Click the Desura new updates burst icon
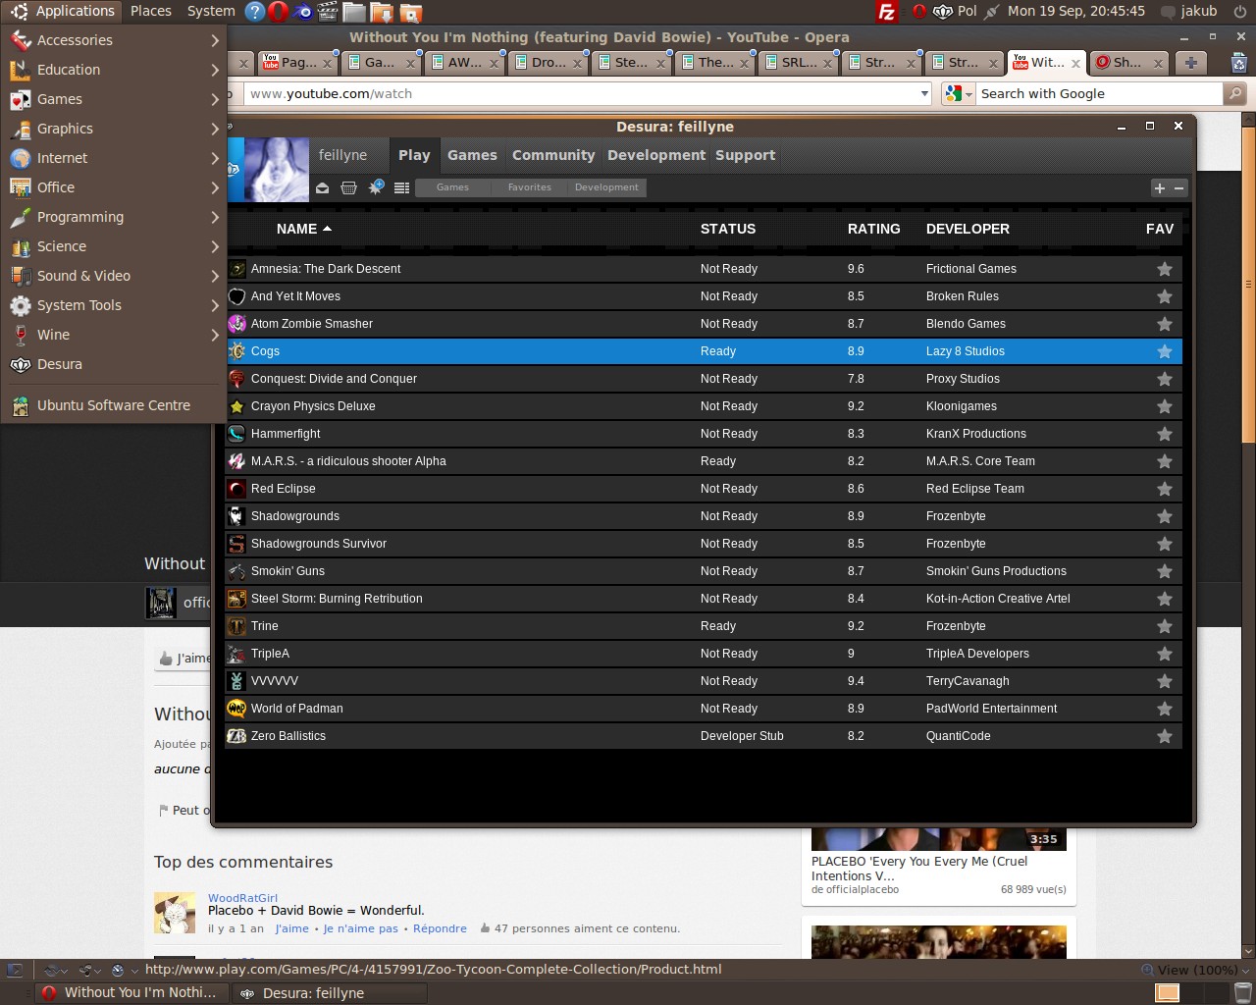This screenshot has width=1256, height=1005. click(x=376, y=186)
